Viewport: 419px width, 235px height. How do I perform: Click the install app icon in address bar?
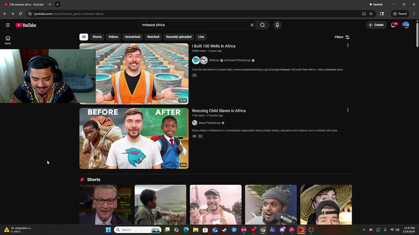(364, 14)
